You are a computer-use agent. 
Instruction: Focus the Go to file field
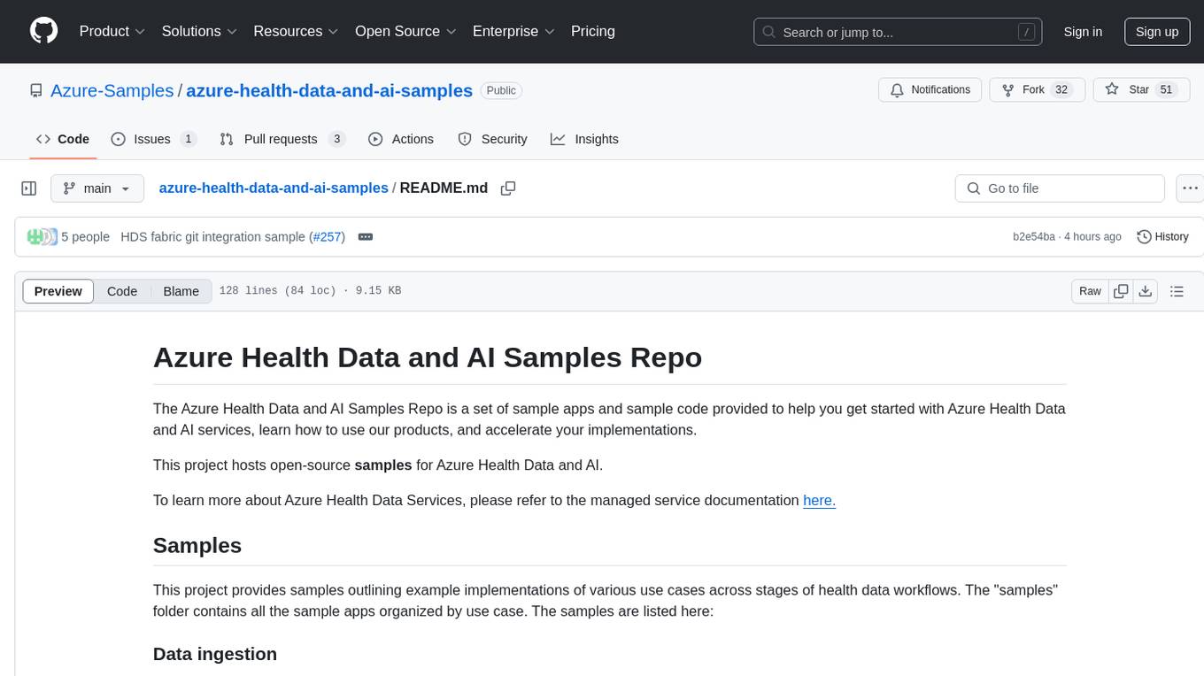click(1060, 188)
